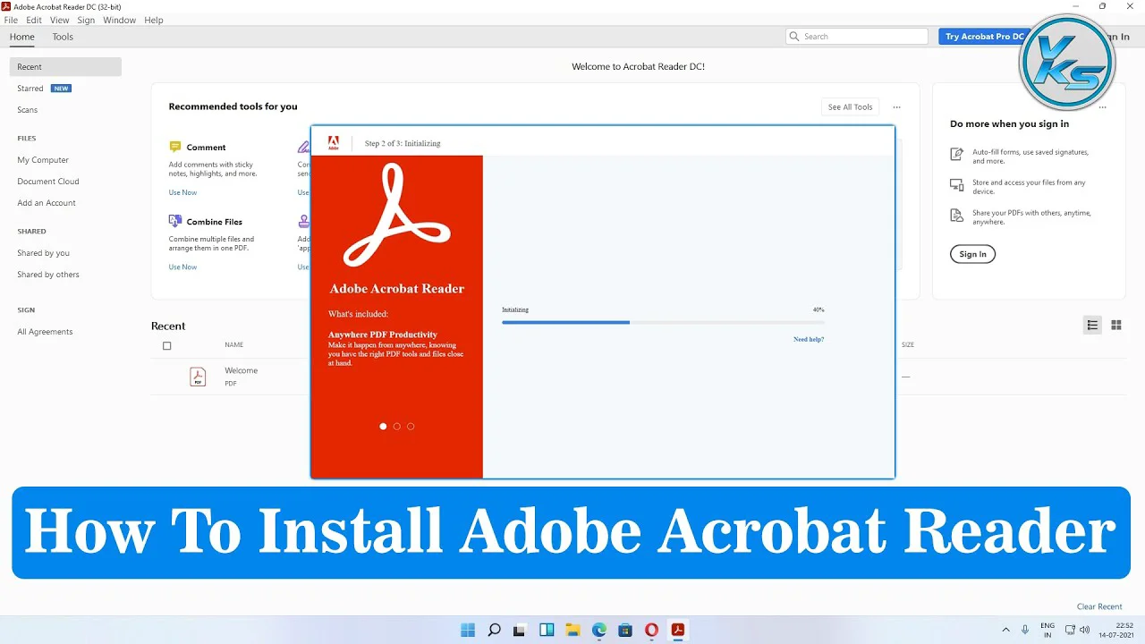Click the ENG IN language indicator
The height and width of the screenshot is (644, 1145).
pyautogui.click(x=1047, y=630)
